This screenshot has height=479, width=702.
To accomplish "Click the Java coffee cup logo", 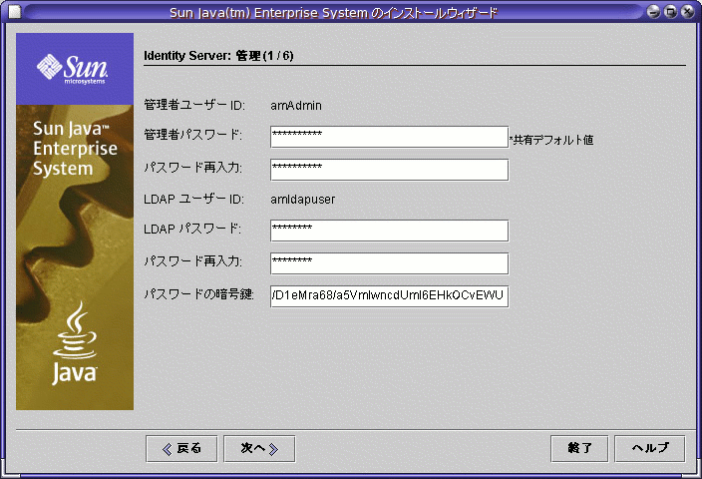I will pyautogui.click(x=75, y=342).
